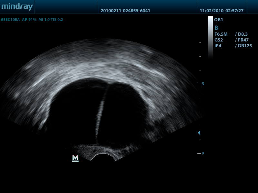Click the mindray logo
The width and height of the screenshot is (258, 193).
17,6
